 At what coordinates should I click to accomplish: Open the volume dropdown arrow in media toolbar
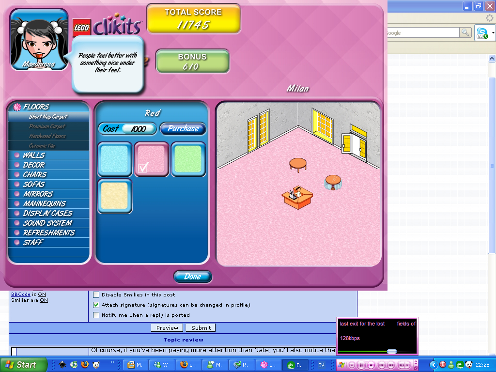[408, 365]
